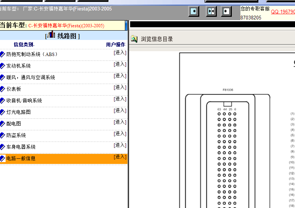Image resolution: width=295 pixels, height=208 pixels.
Task: Click pencil icon beside 配电图
Action: pyautogui.click(x=2, y=124)
